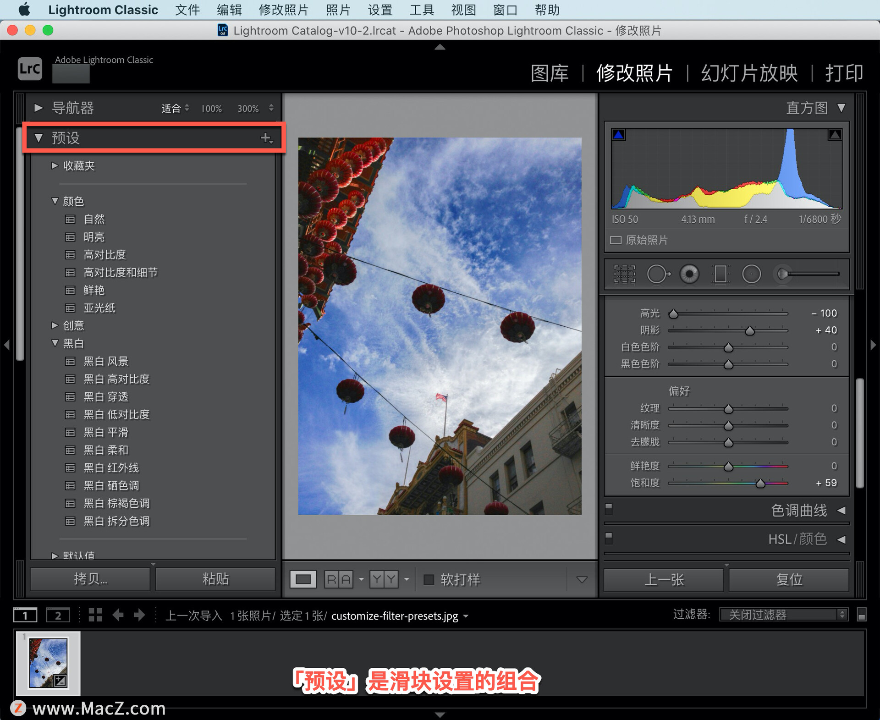Apply the 黑白 红外线 preset
This screenshot has width=880, height=720.
pyautogui.click(x=111, y=468)
